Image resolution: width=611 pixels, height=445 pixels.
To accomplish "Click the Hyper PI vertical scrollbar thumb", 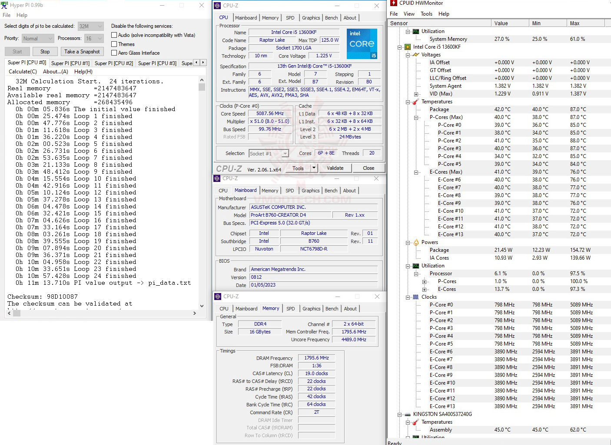I will coord(202,87).
